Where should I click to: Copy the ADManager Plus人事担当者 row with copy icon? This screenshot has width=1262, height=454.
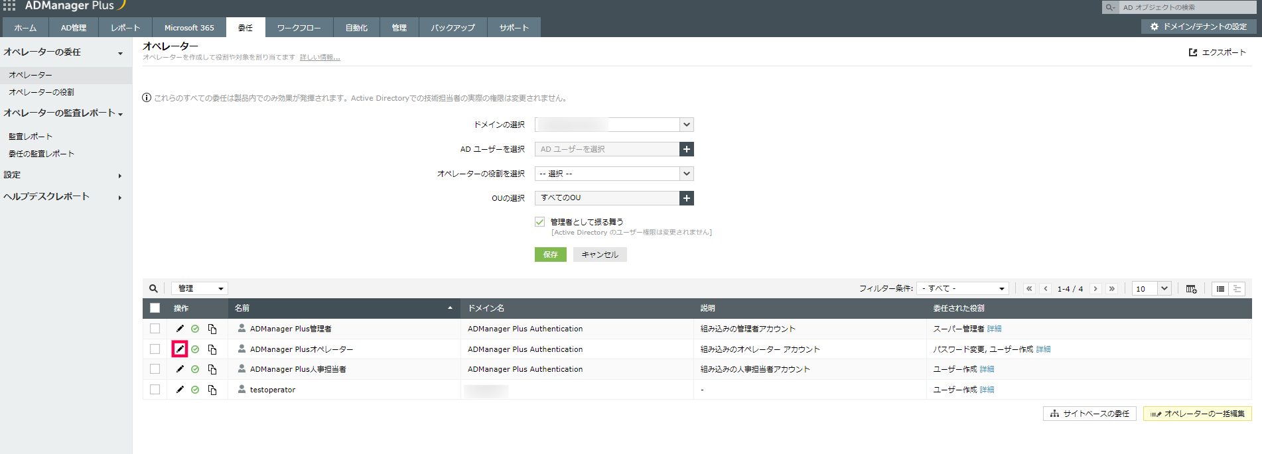pyautogui.click(x=212, y=369)
